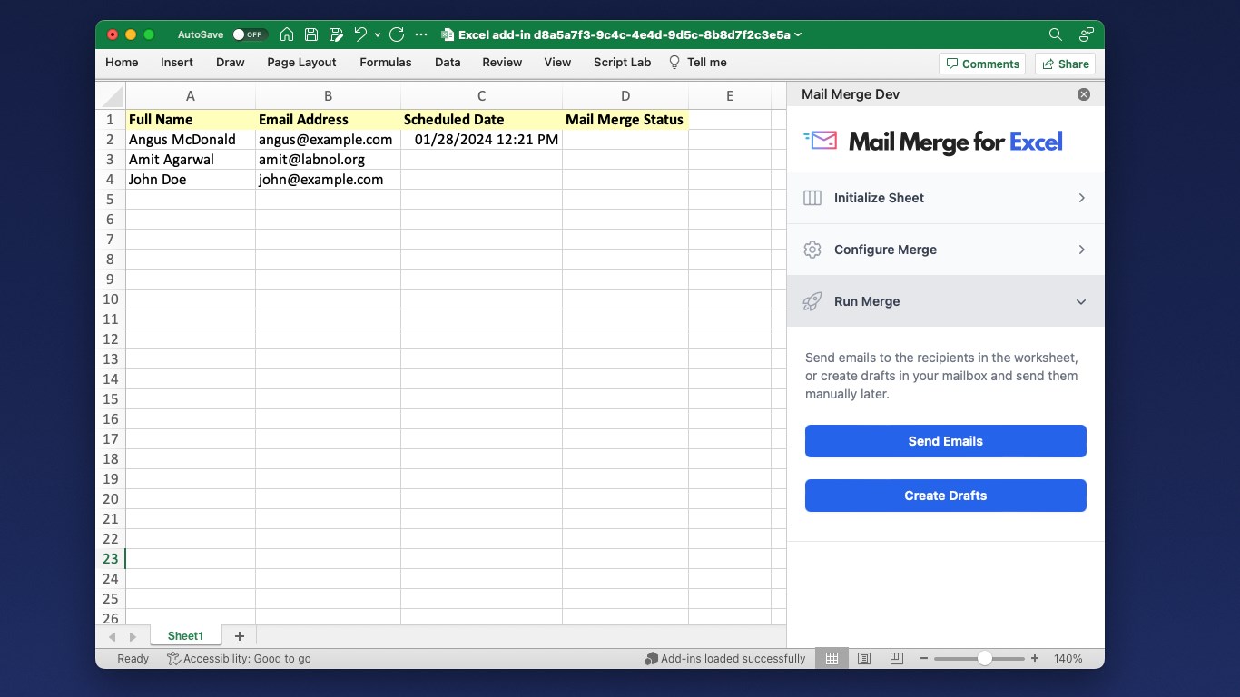Screen dimensions: 1240x697
Task: Open the Comments pane
Action: click(x=982, y=64)
